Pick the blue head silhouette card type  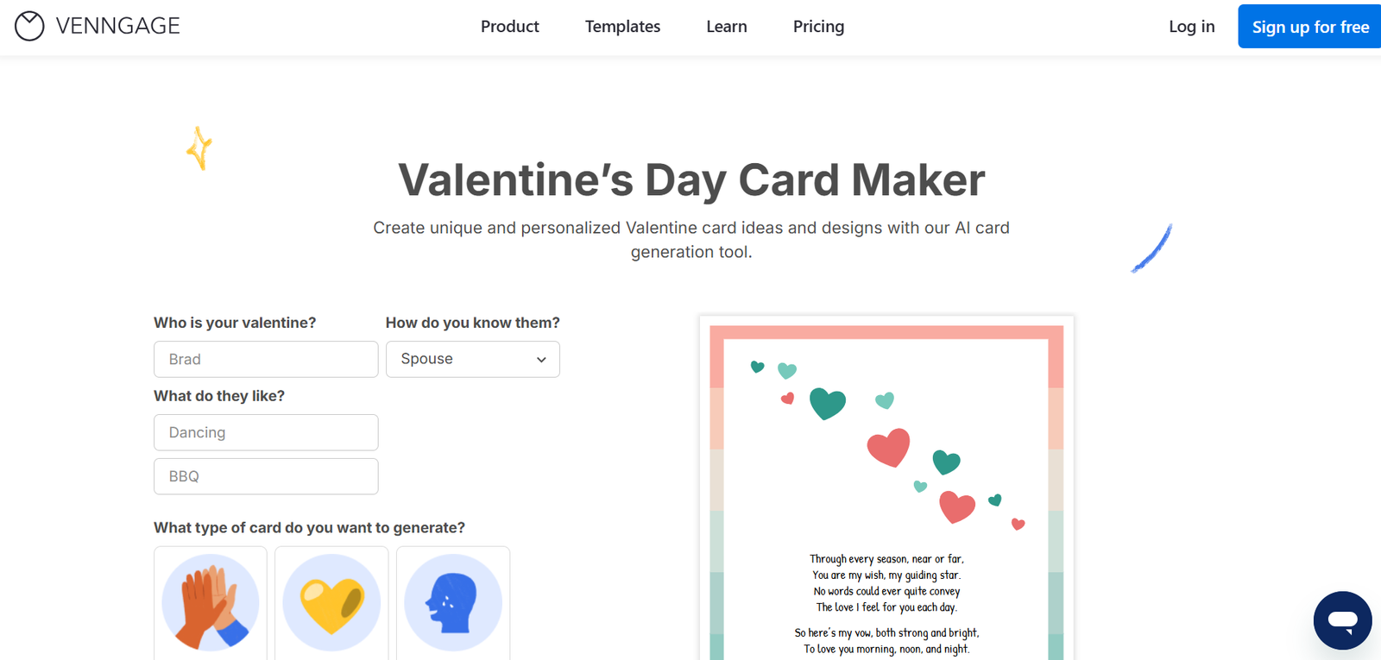point(453,602)
